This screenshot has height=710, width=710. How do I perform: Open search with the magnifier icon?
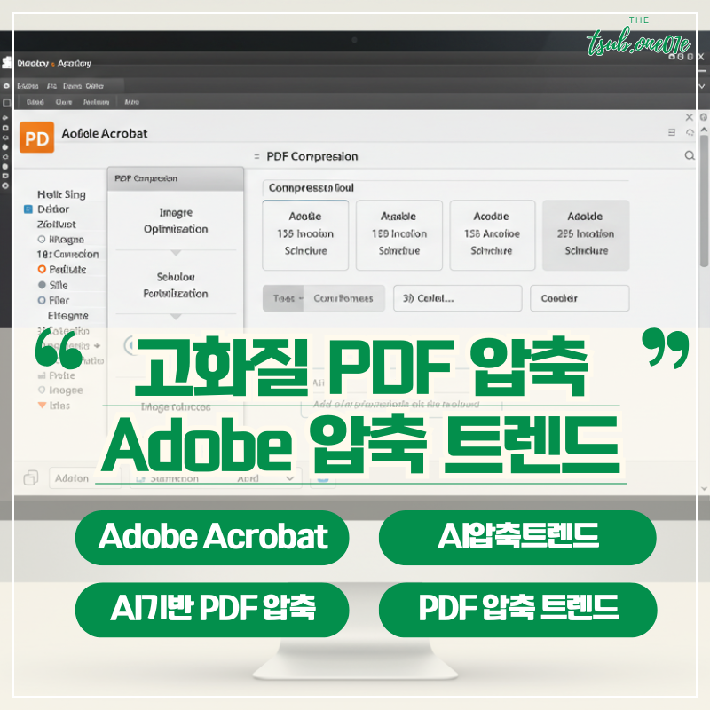(x=690, y=154)
